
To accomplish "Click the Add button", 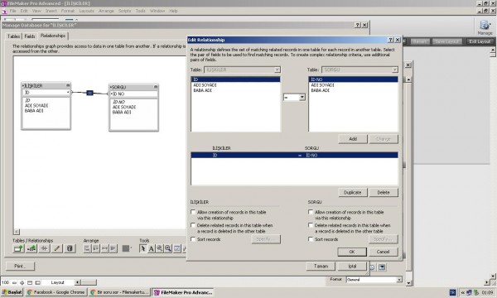I will 353,139.
